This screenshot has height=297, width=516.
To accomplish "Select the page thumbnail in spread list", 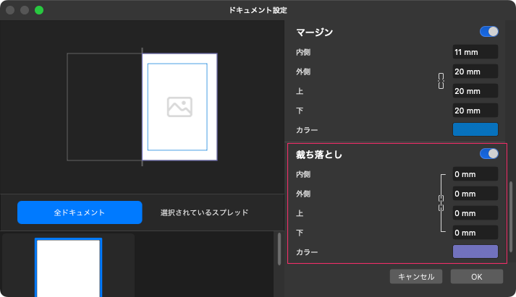I will [x=69, y=266].
